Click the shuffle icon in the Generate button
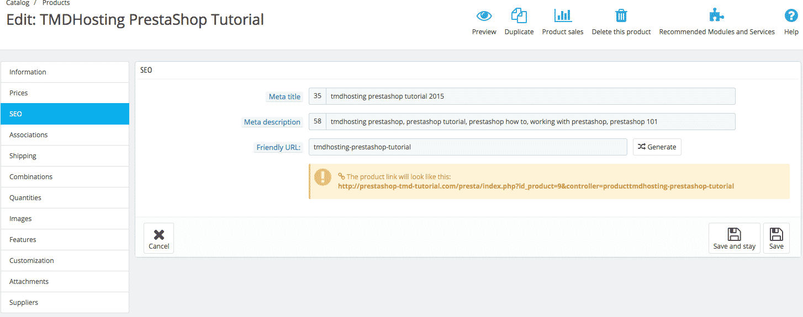The image size is (803, 317). pyautogui.click(x=641, y=147)
